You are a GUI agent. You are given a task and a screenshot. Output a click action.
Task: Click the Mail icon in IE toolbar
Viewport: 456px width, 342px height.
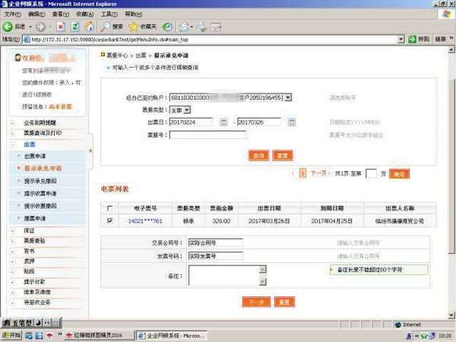184,27
